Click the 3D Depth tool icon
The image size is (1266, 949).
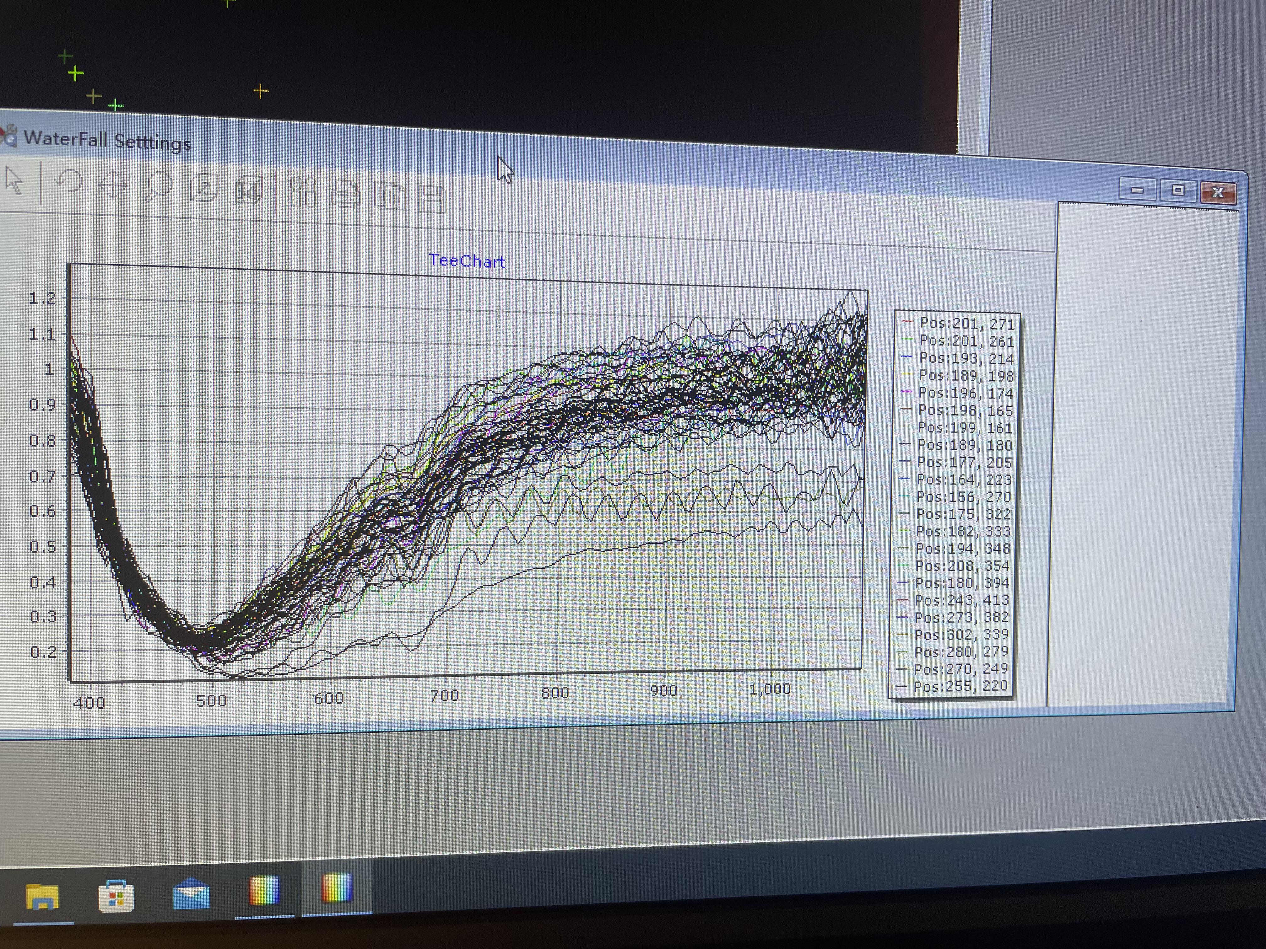coord(204,188)
